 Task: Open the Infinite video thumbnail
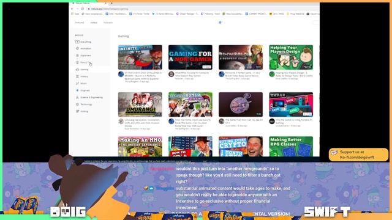point(140,57)
